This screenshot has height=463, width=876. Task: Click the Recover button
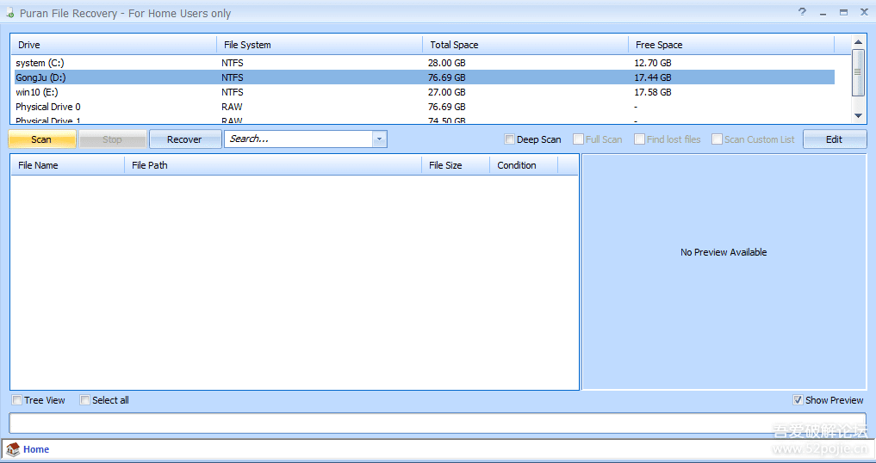point(185,139)
